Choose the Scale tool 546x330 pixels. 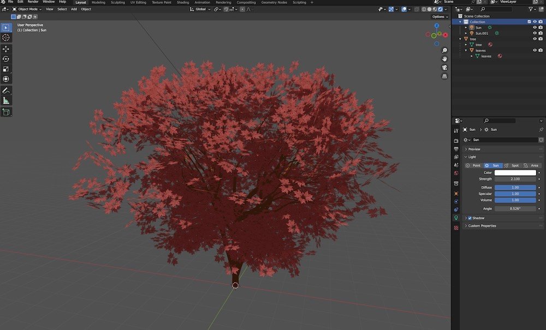click(6, 69)
